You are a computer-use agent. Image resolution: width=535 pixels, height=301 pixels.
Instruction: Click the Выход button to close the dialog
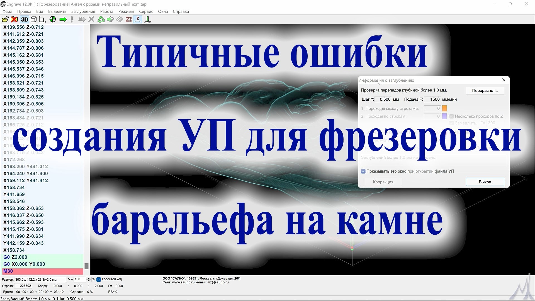(485, 182)
